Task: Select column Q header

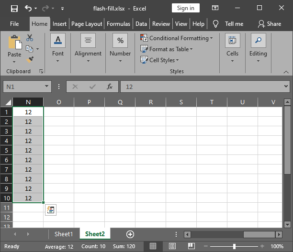Action: [120, 102]
